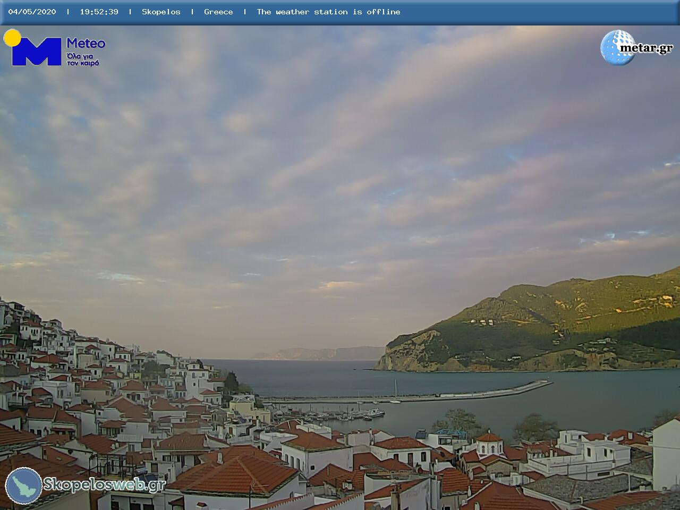Click the date 04/05/2020 in header

(32, 12)
